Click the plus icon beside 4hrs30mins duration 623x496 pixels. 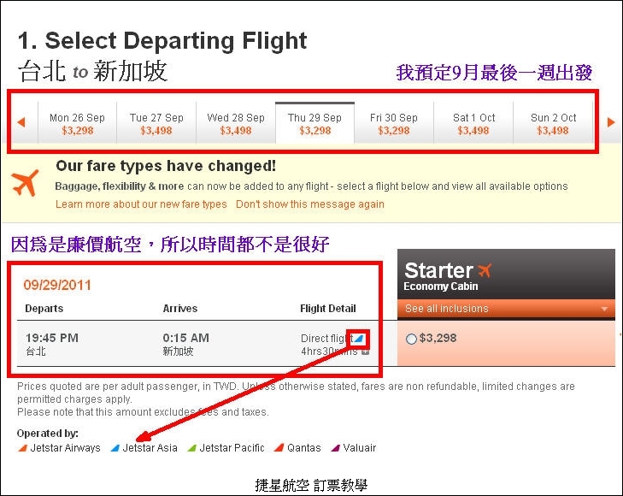point(366,351)
